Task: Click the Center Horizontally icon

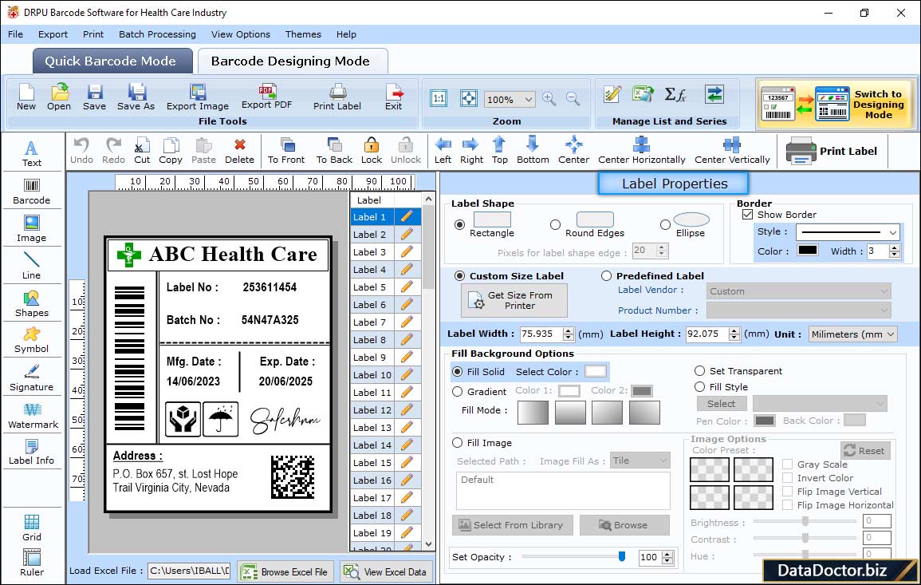Action: tap(641, 151)
